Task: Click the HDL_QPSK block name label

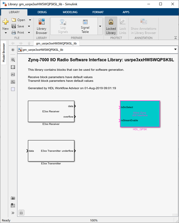Action: pyautogui.click(x=140, y=129)
